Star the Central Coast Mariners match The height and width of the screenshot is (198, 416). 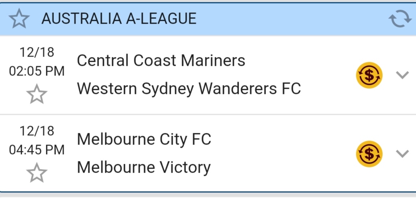tap(37, 94)
